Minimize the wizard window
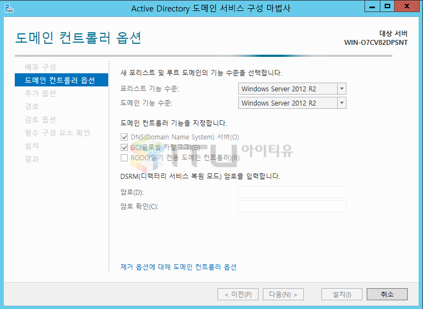This screenshot has width=423, height=309. tap(372, 6)
